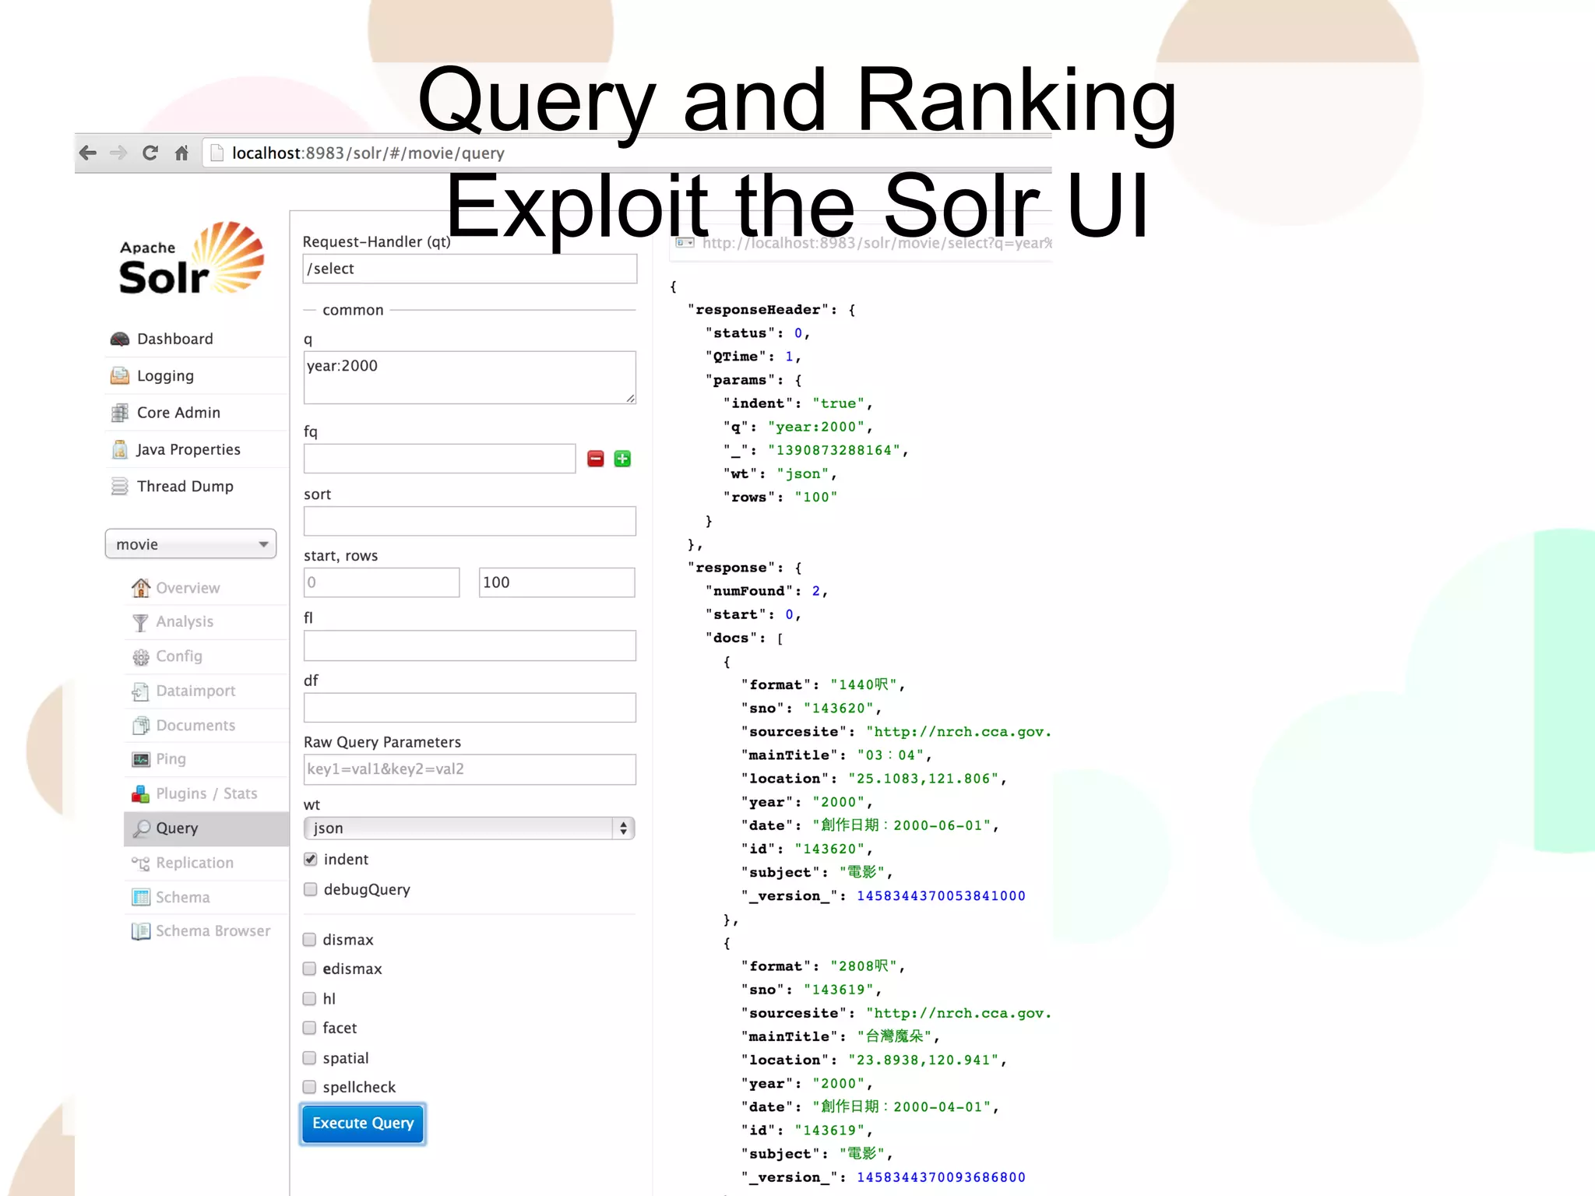Open the Java Properties menu item
This screenshot has width=1595, height=1196.
click(x=188, y=449)
